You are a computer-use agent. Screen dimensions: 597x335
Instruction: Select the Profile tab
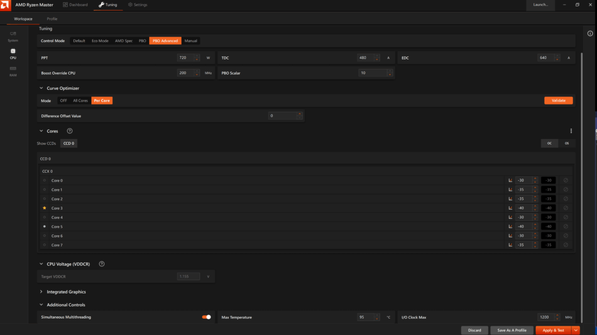point(52,19)
